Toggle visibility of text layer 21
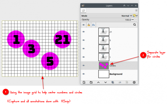The height and width of the screenshot is (104, 167). [83, 32]
